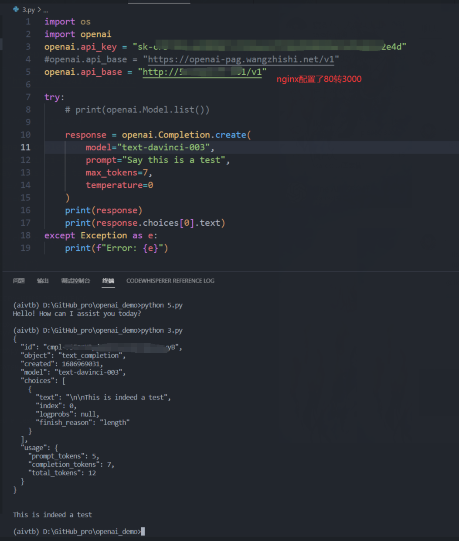Select the 3.py editor breadcrumb label
Image resolution: width=459 pixels, height=541 pixels.
27,9
